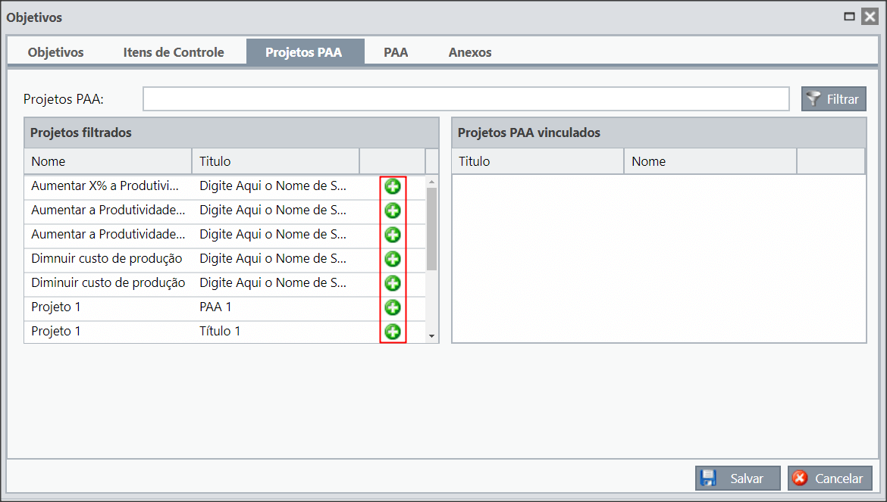
Task: Click the Salvar button
Action: tap(738, 479)
